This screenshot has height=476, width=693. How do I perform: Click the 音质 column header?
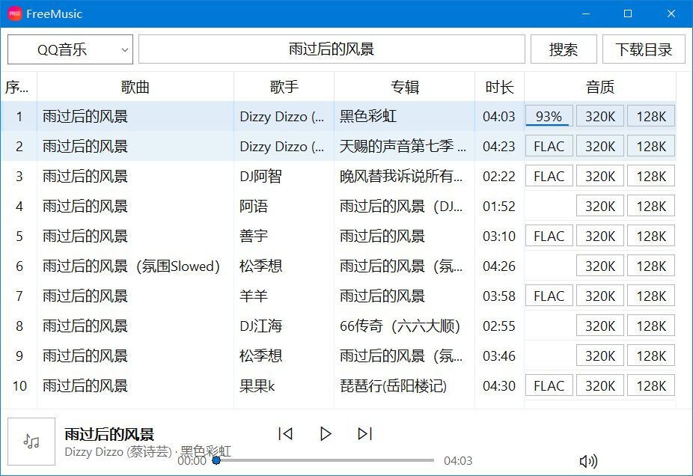(x=599, y=87)
